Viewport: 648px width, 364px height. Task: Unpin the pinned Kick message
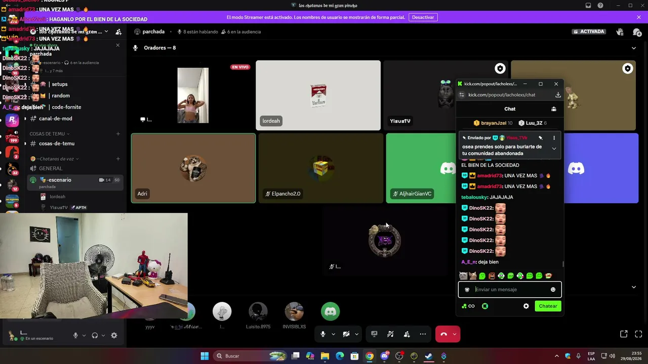coord(541,138)
